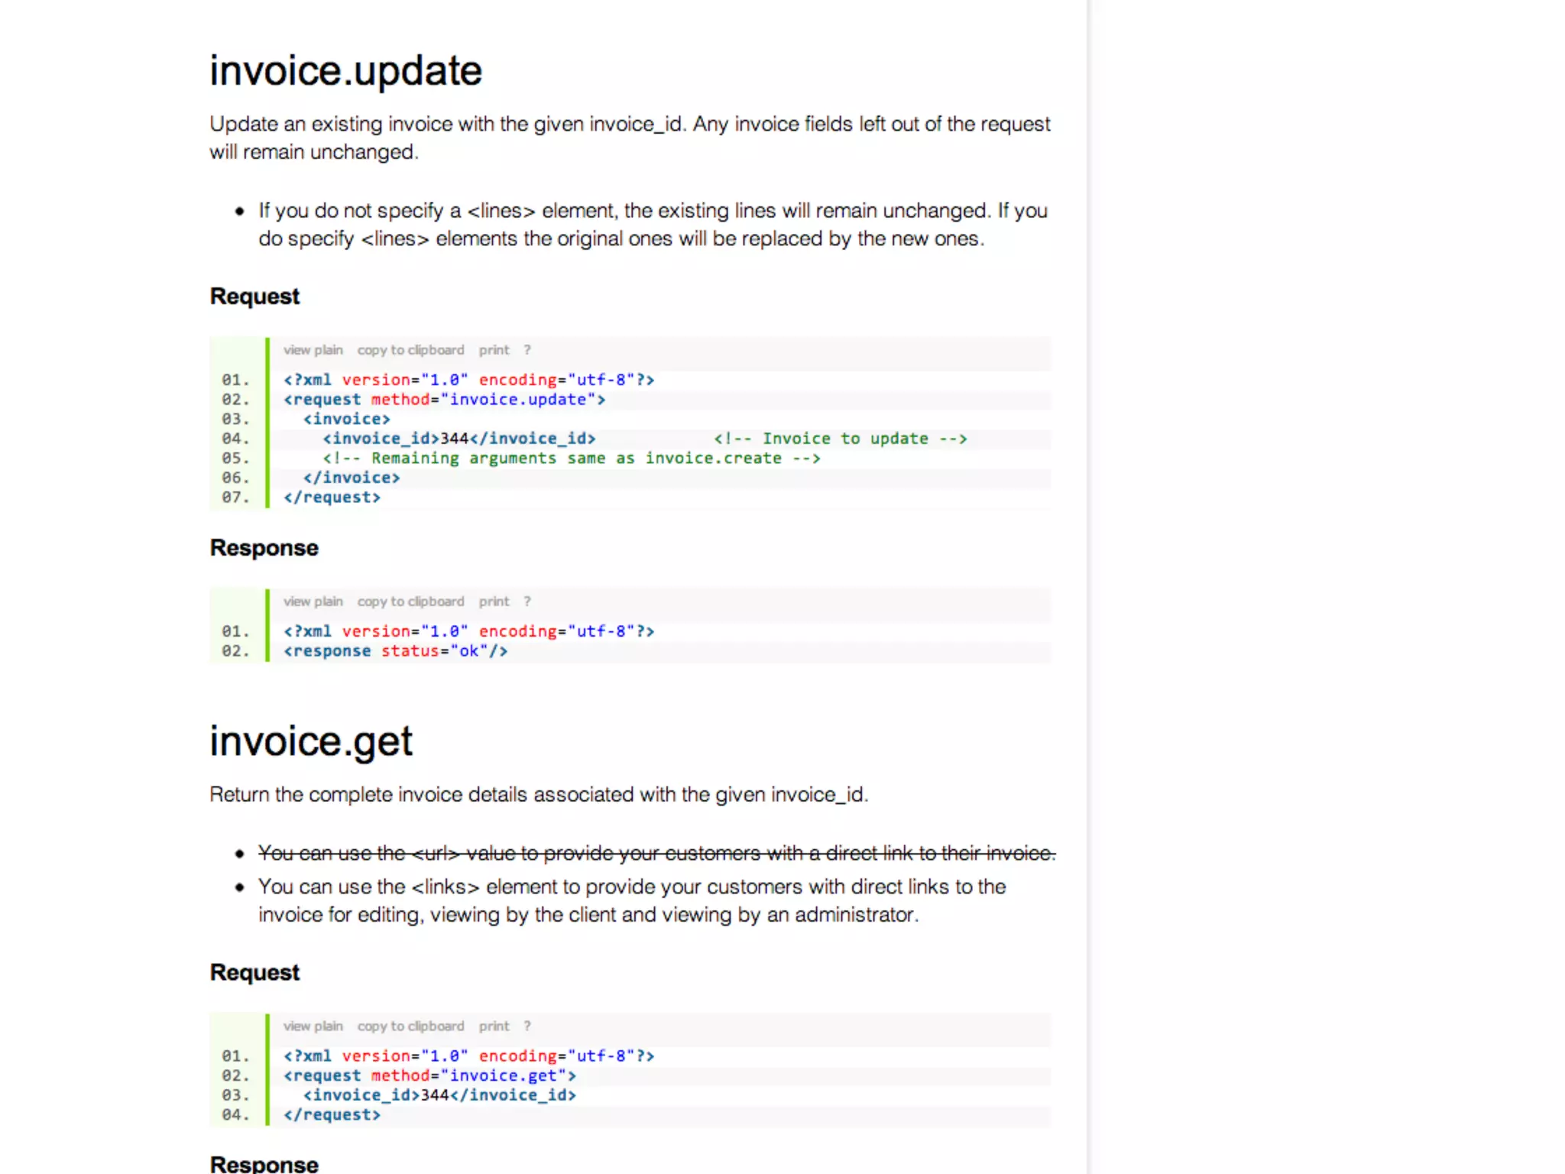This screenshot has height=1174, width=1565.
Task: Click 'view plain' in invoice.update request block
Action: 313,350
